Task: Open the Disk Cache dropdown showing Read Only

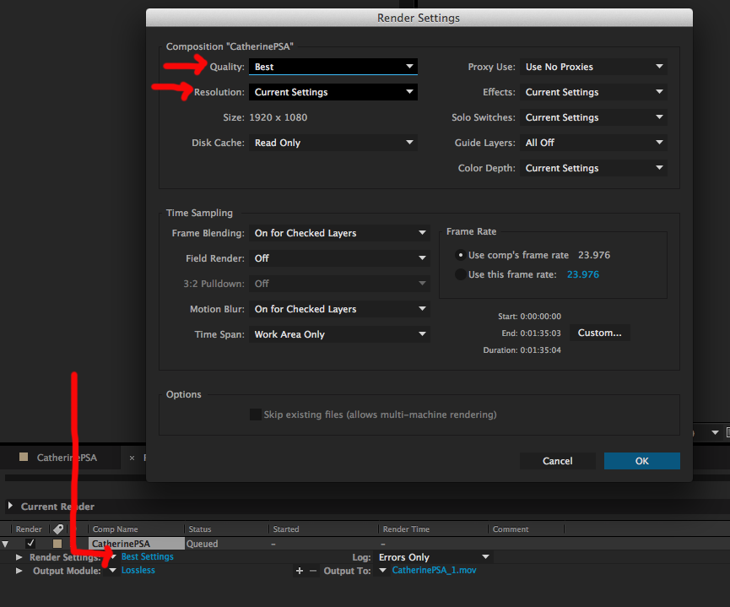Action: pyautogui.click(x=333, y=143)
